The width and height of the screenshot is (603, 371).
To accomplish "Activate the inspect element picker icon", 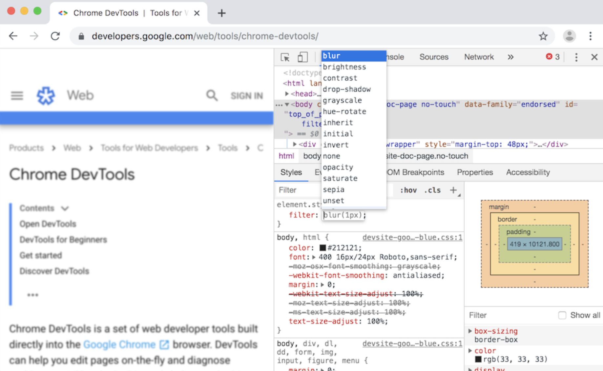I will (285, 57).
